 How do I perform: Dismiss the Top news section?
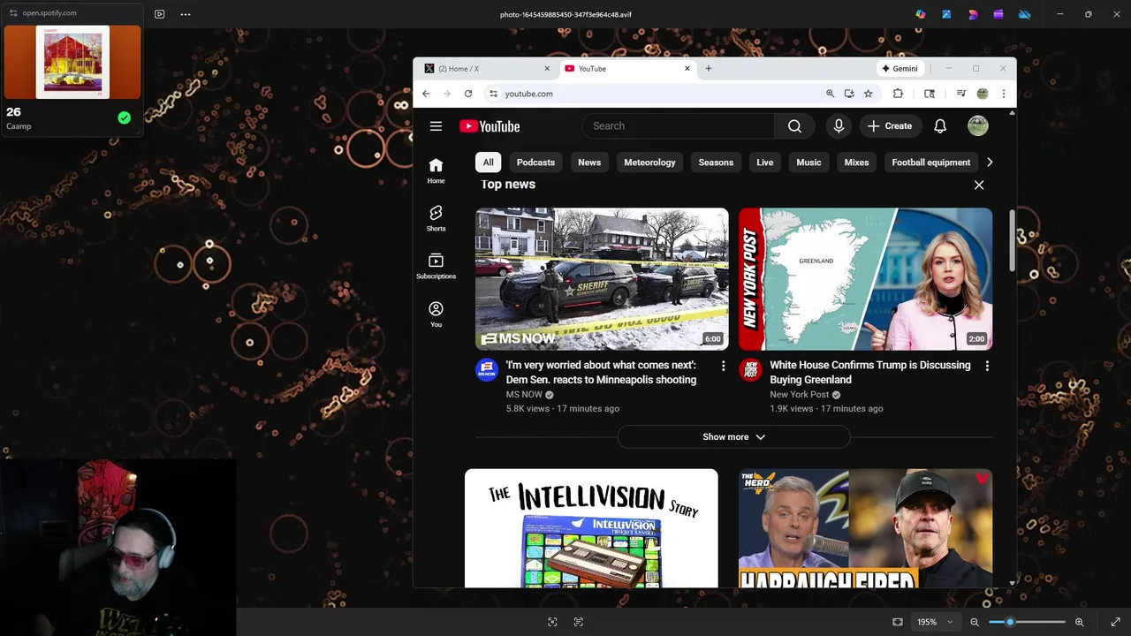click(x=978, y=185)
